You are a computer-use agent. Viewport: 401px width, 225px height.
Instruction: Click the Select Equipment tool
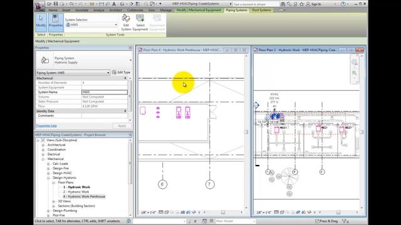[x=140, y=22]
